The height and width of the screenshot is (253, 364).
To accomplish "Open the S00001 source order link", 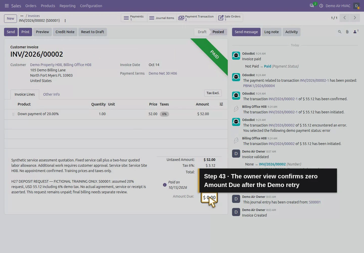I will [x=315, y=202].
